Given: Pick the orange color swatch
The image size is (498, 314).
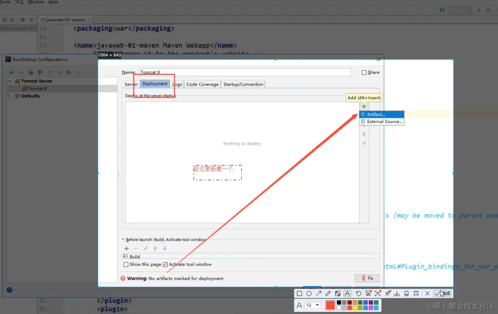Looking at the screenshot, I should coord(355,302).
